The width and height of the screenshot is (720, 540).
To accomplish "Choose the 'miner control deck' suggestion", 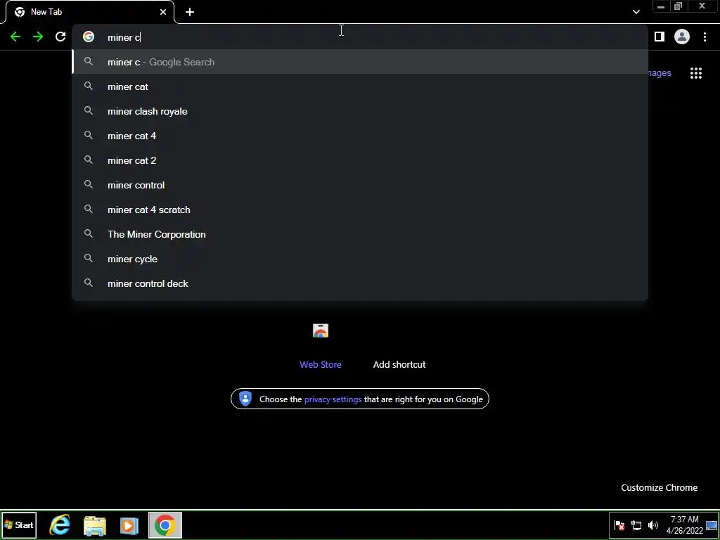I will (x=359, y=283).
